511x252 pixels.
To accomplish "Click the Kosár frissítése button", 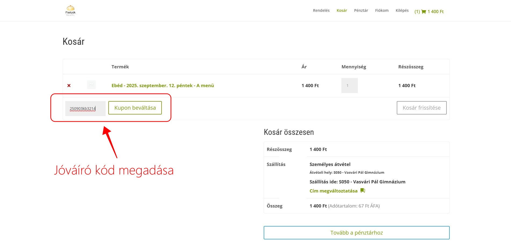I will click(x=421, y=108).
